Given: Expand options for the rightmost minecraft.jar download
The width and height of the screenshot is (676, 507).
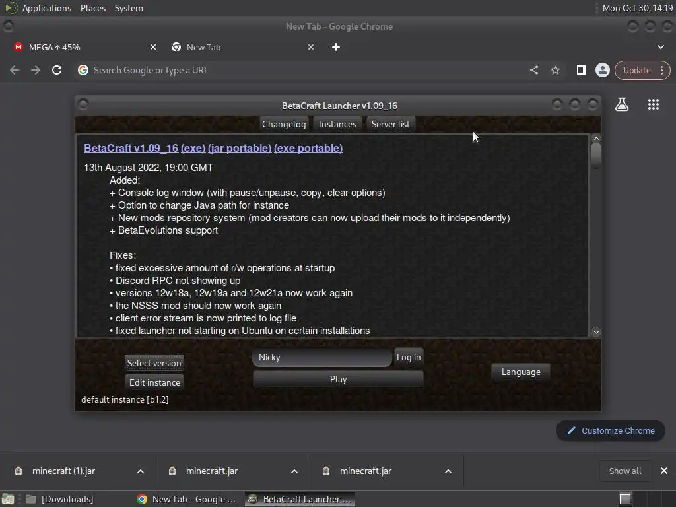Looking at the screenshot, I should tap(448, 471).
